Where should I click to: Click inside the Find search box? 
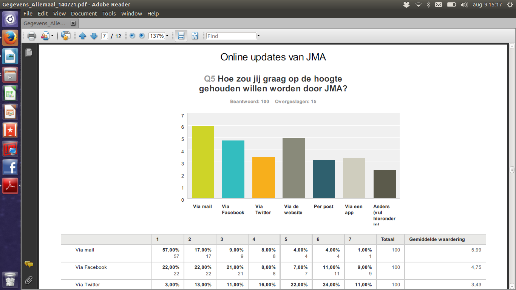click(x=231, y=36)
